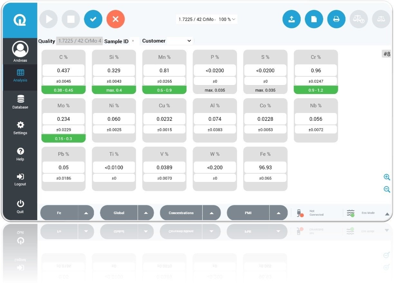
Task: Click the Global button
Action: point(119,213)
